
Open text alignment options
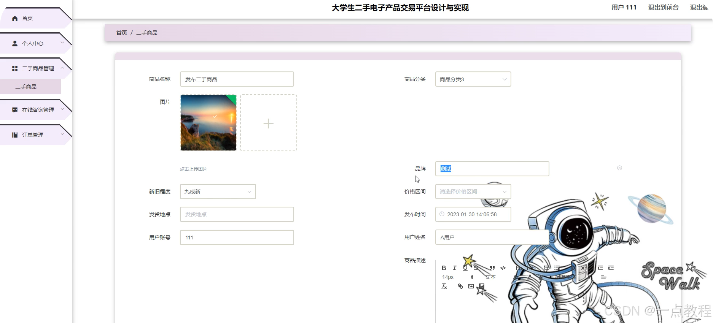point(603,277)
